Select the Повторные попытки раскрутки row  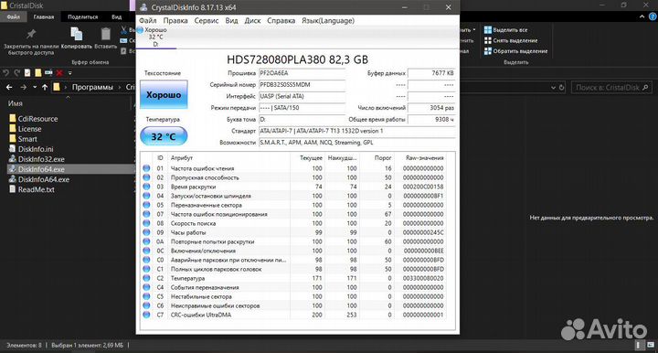click(293, 241)
